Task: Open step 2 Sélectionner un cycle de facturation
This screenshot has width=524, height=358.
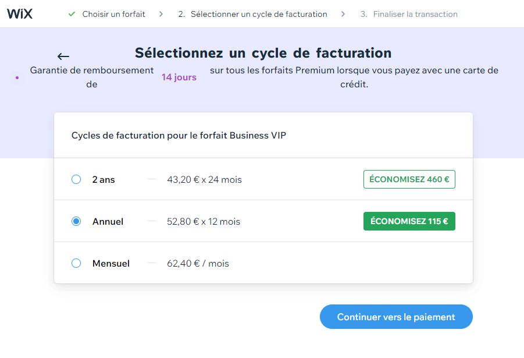Action: [x=252, y=14]
